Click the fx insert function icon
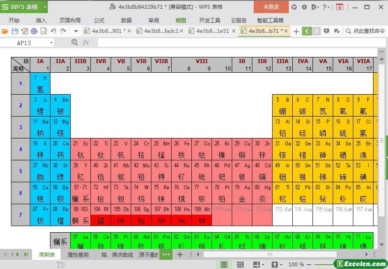Screen dimensions: 388x269 click(86, 43)
